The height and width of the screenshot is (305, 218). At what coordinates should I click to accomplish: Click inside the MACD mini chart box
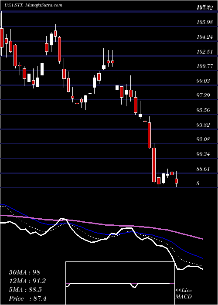[120, 283]
